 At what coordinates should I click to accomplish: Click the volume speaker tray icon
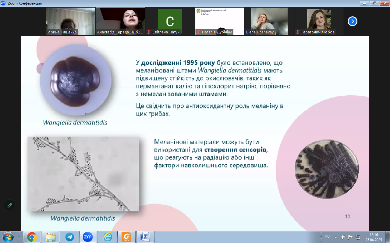(x=343, y=237)
